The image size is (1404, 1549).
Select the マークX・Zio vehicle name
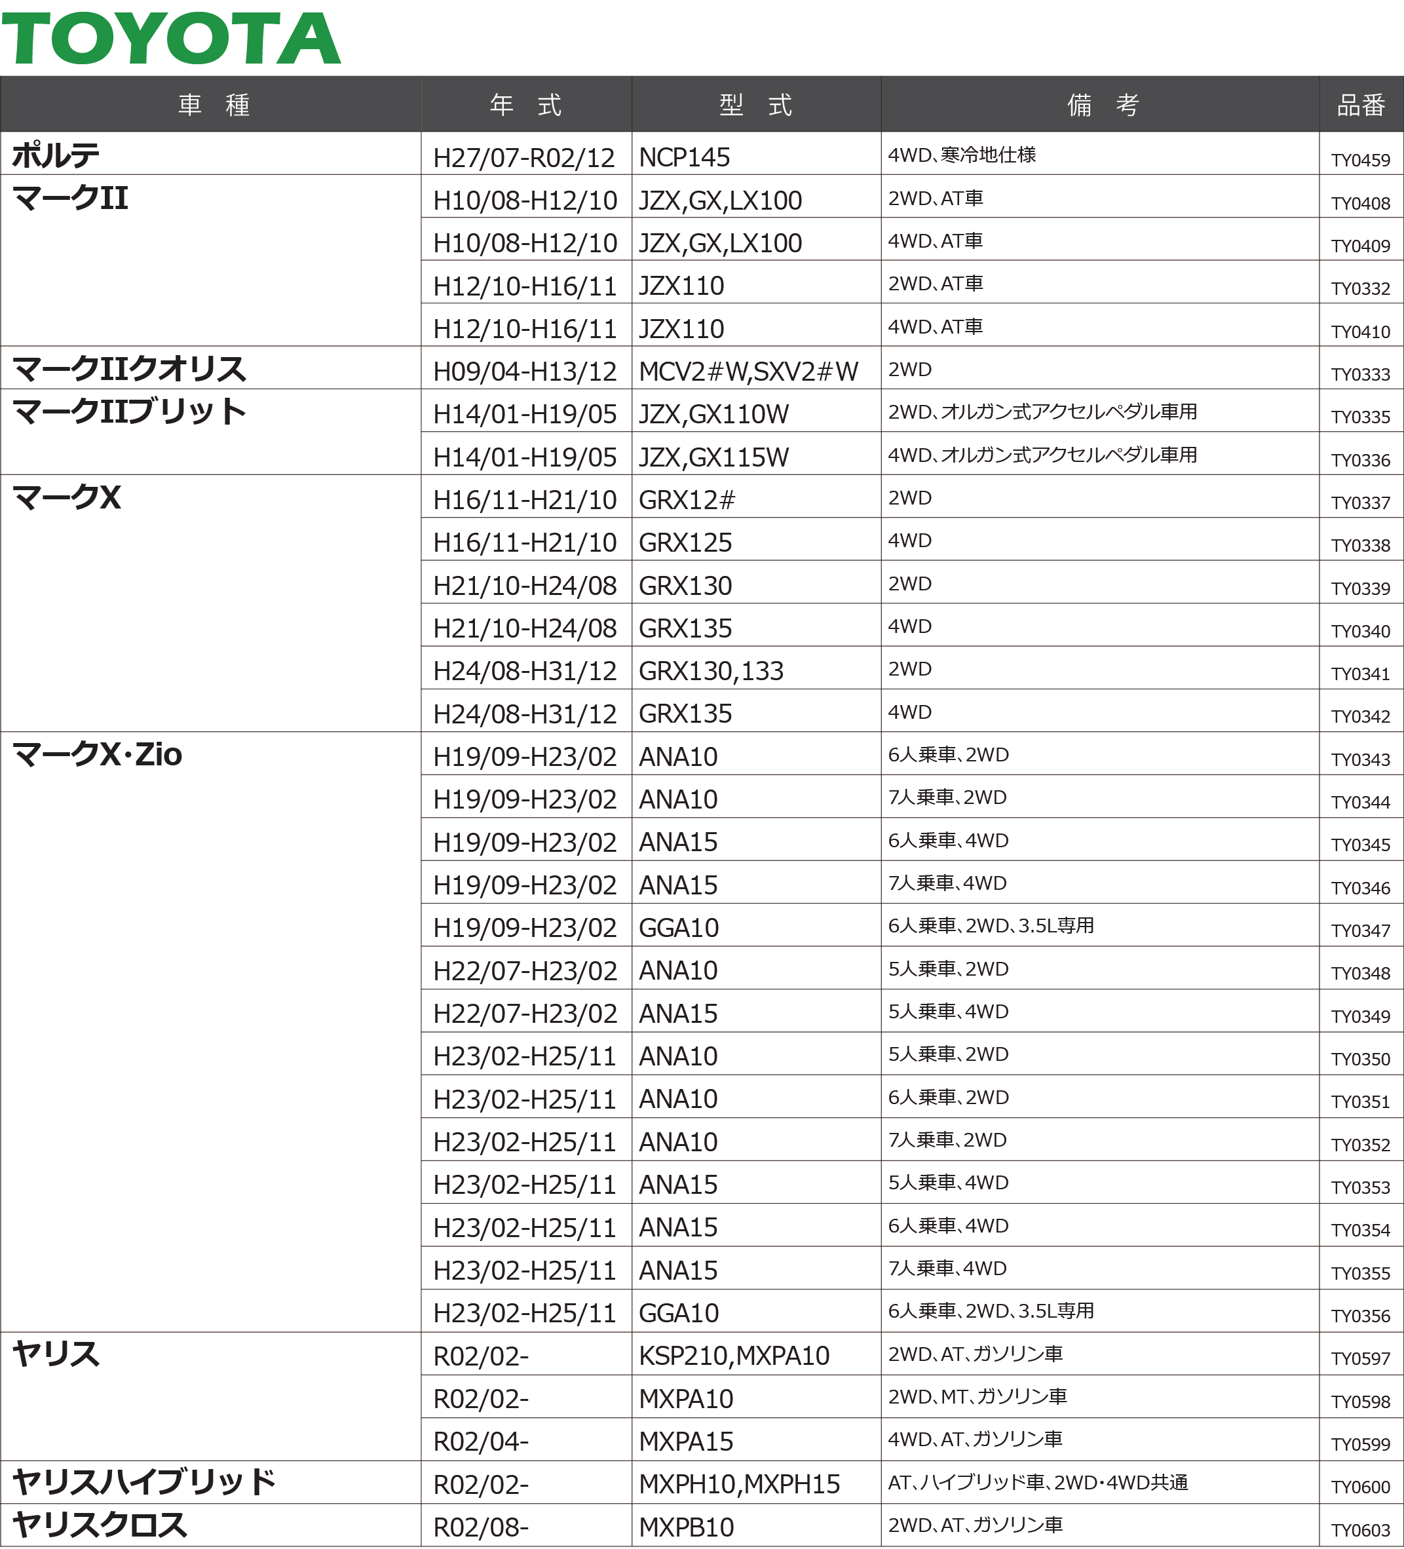pyautogui.click(x=98, y=755)
